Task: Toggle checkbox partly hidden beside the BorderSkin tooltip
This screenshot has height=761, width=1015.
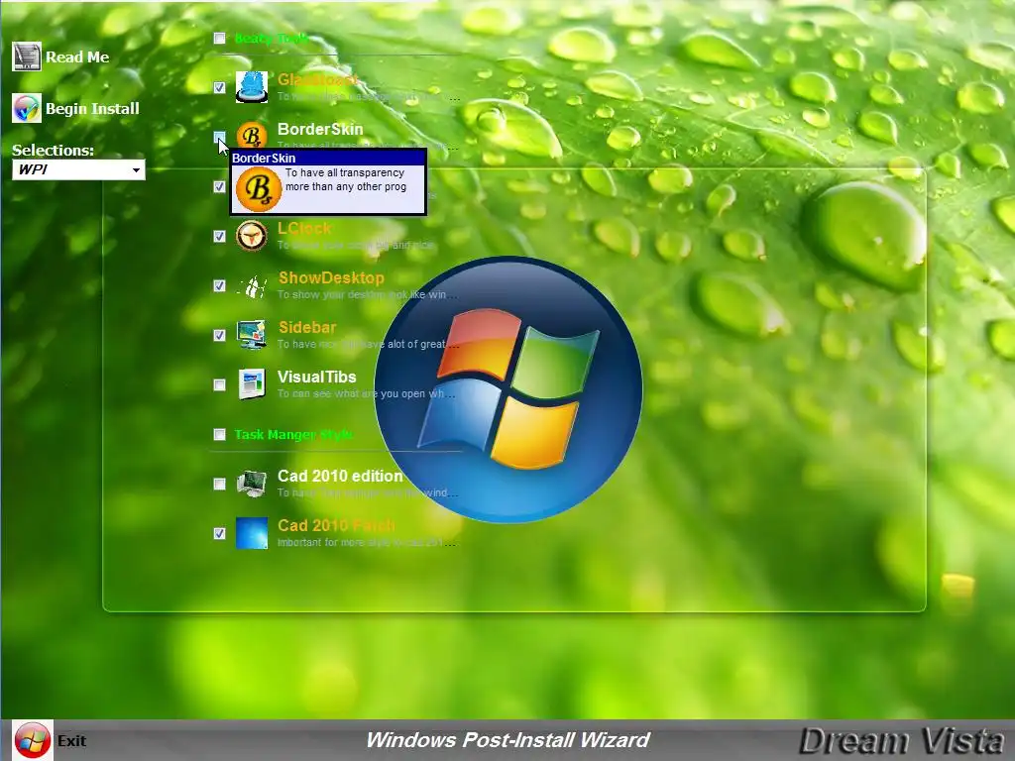Action: click(x=219, y=186)
